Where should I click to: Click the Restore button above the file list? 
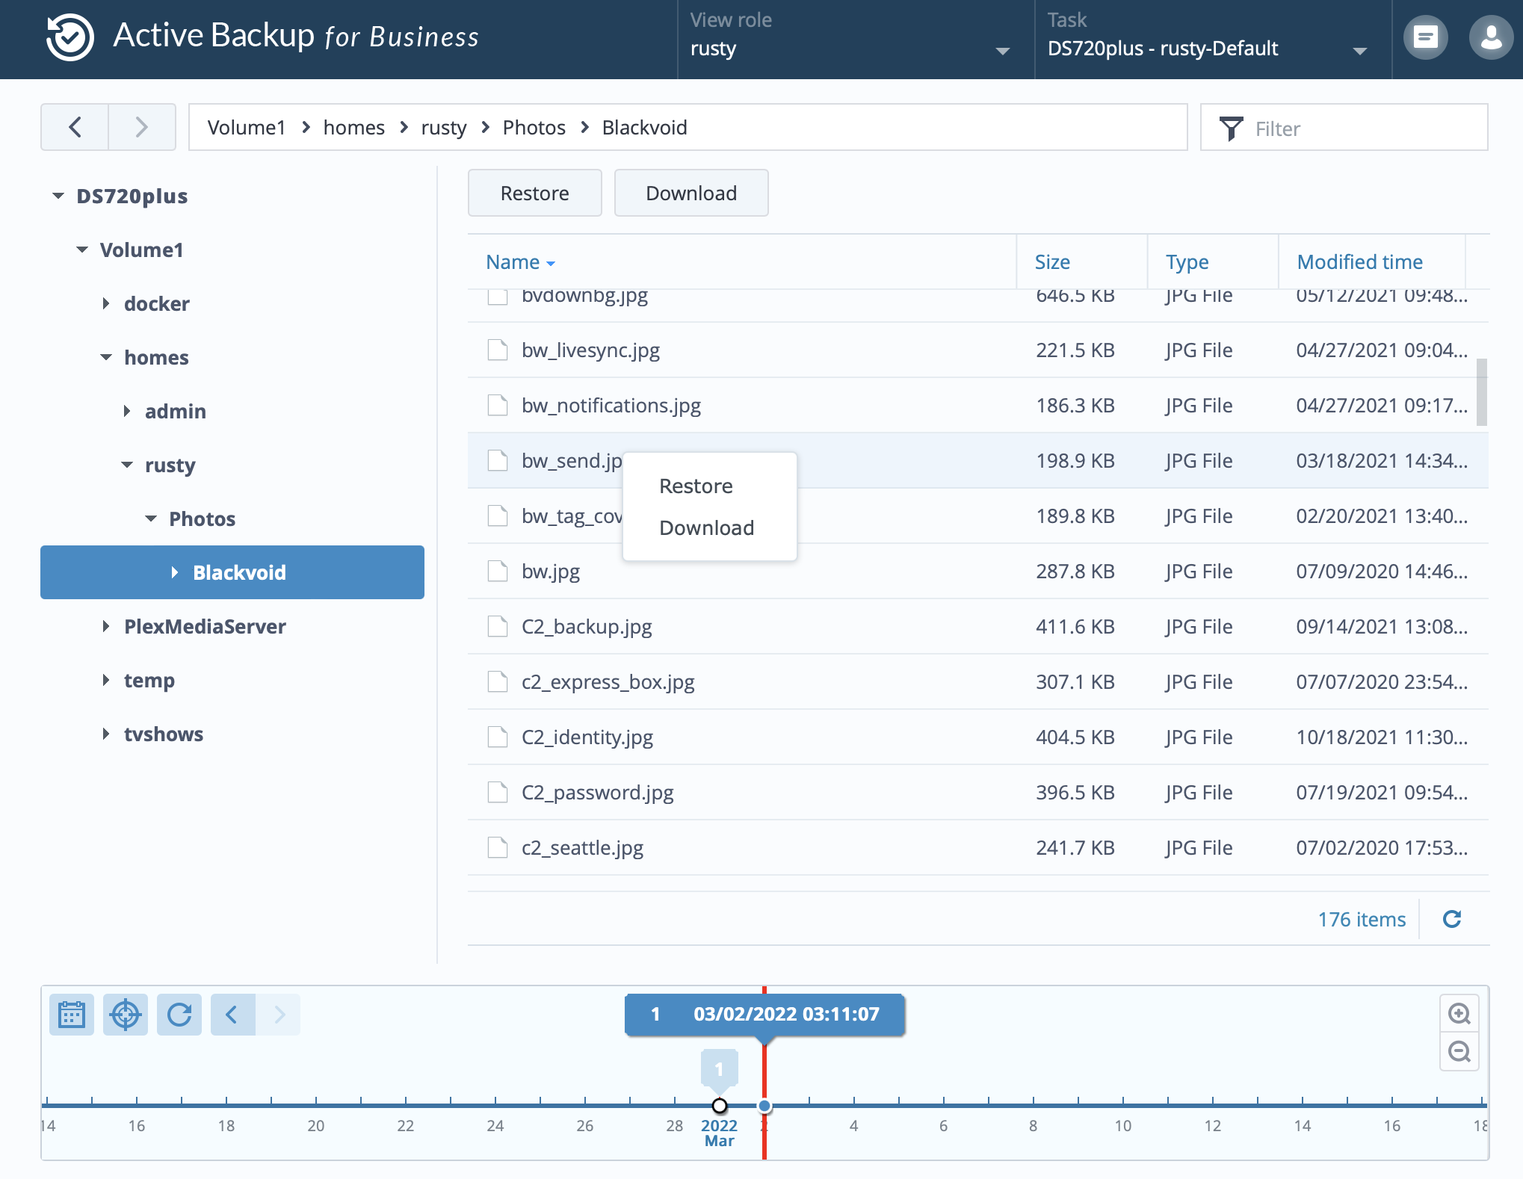pyautogui.click(x=534, y=193)
